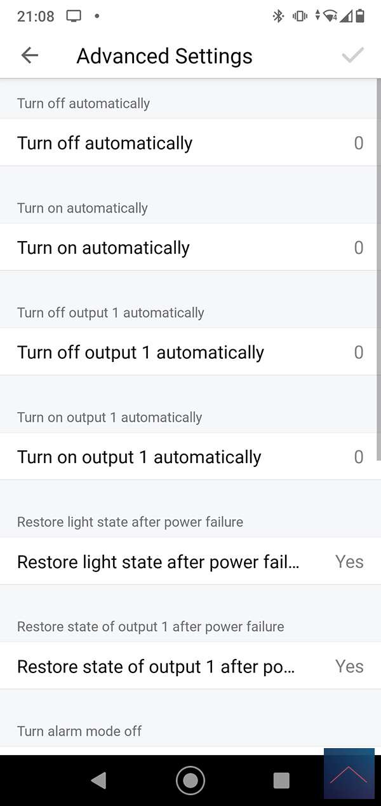Change the Yes value for output 1 restore
The width and height of the screenshot is (381, 806).
[349, 667]
